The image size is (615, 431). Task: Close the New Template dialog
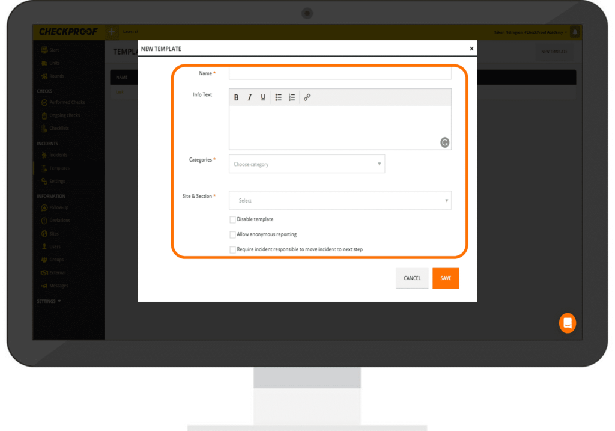(471, 49)
